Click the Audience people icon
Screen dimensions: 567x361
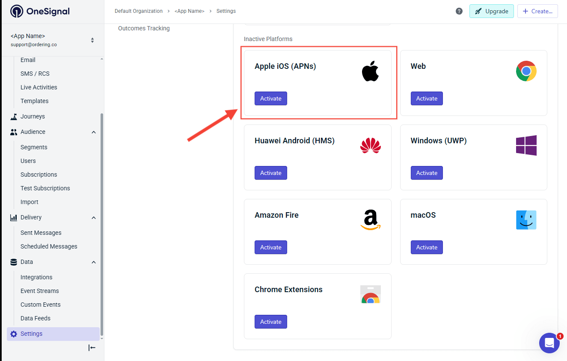pyautogui.click(x=14, y=132)
